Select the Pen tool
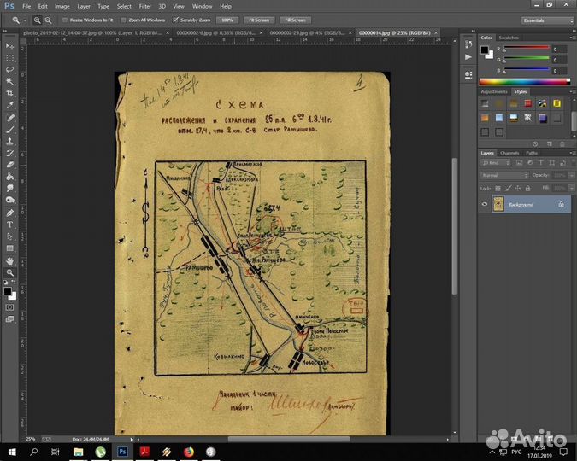This screenshot has height=461, width=577. [9, 213]
